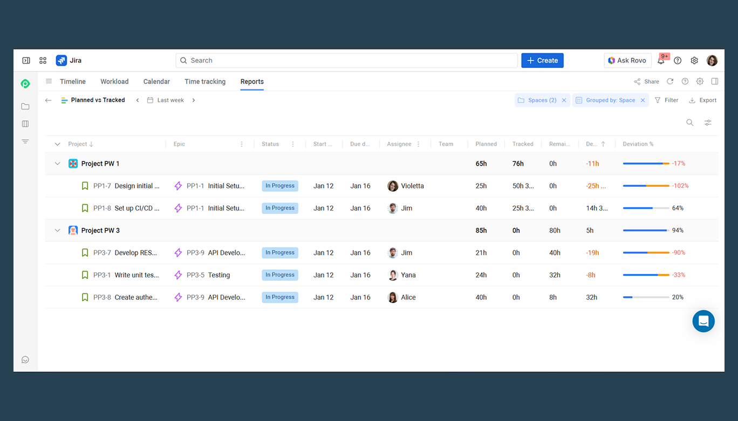The image size is (738, 421).
Task: Click the refresh icon beside Share
Action: (670, 82)
